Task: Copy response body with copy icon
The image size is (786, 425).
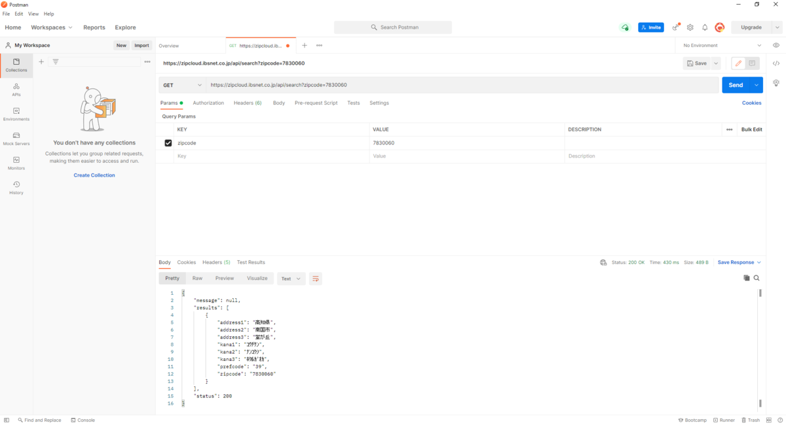Action: (746, 279)
